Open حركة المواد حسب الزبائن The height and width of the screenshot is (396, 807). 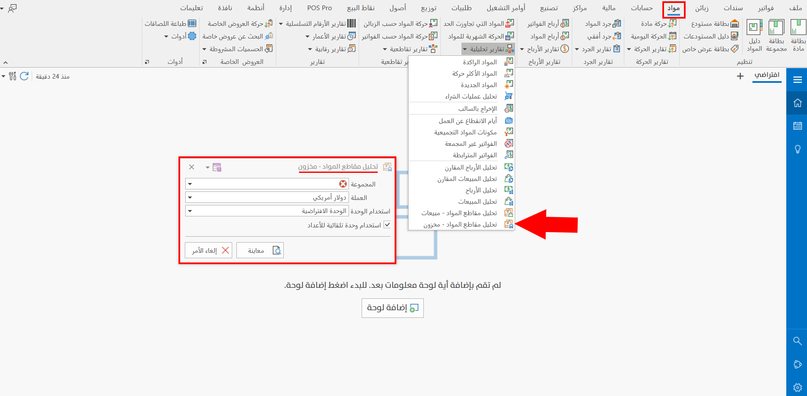click(x=401, y=24)
